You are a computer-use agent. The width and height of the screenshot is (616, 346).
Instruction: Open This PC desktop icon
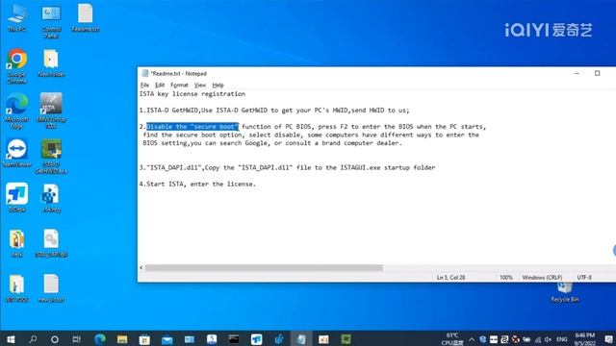(17, 17)
